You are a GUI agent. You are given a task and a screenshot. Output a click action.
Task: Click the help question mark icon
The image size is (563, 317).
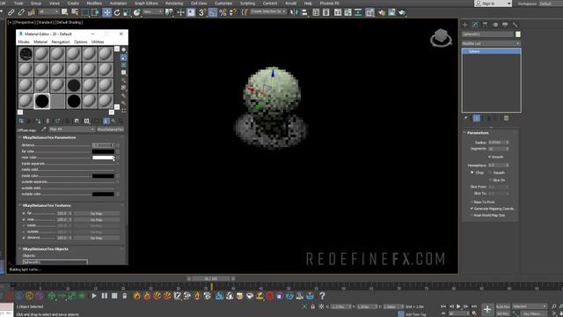pos(322,296)
